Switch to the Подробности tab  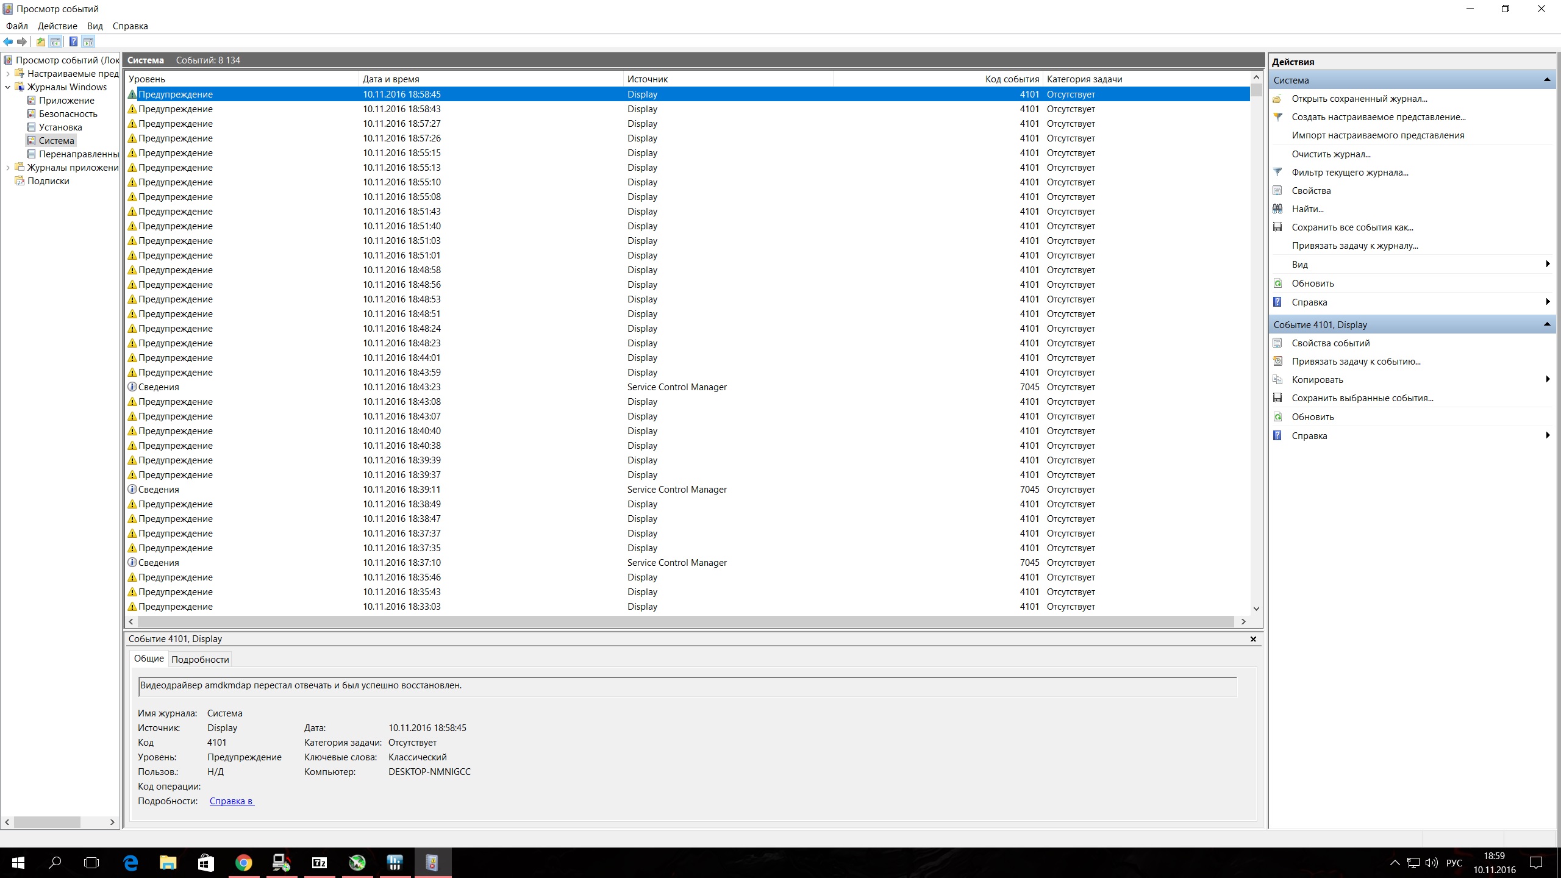point(200,659)
